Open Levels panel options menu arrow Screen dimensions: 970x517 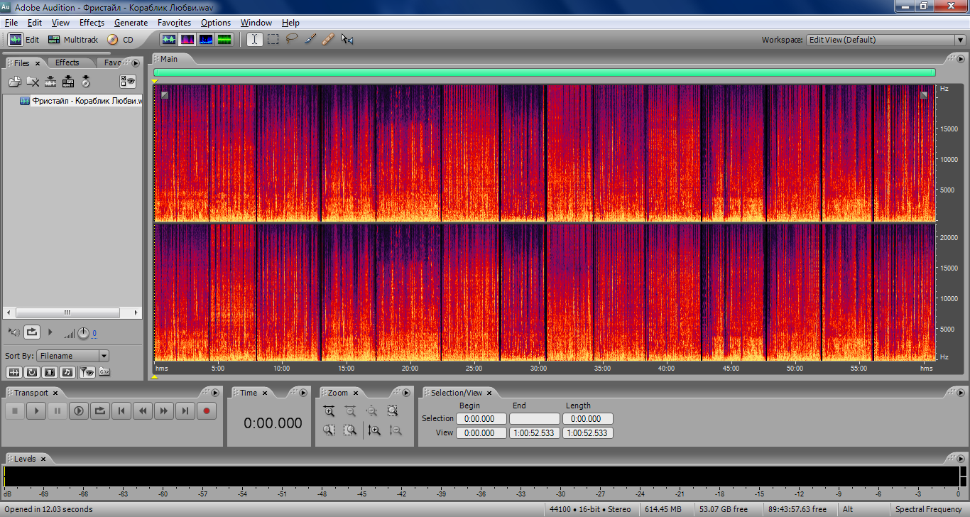961,459
